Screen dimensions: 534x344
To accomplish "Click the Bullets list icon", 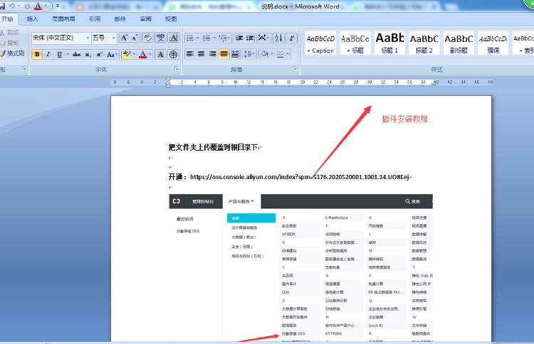I will pyautogui.click(x=189, y=38).
